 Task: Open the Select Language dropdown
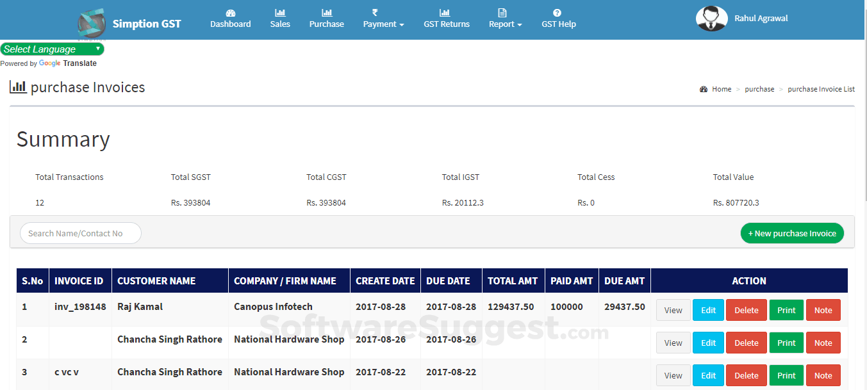pos(51,49)
